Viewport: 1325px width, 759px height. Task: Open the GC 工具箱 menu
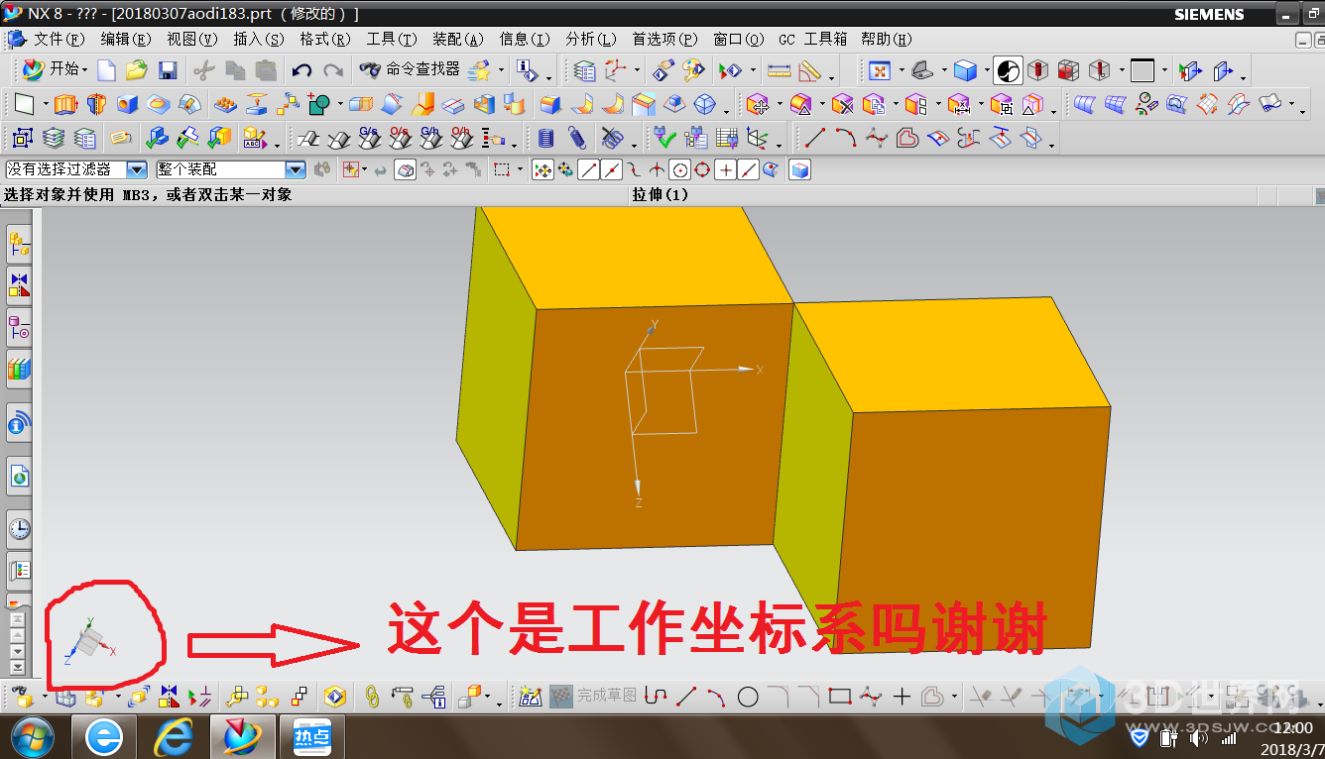tap(813, 40)
